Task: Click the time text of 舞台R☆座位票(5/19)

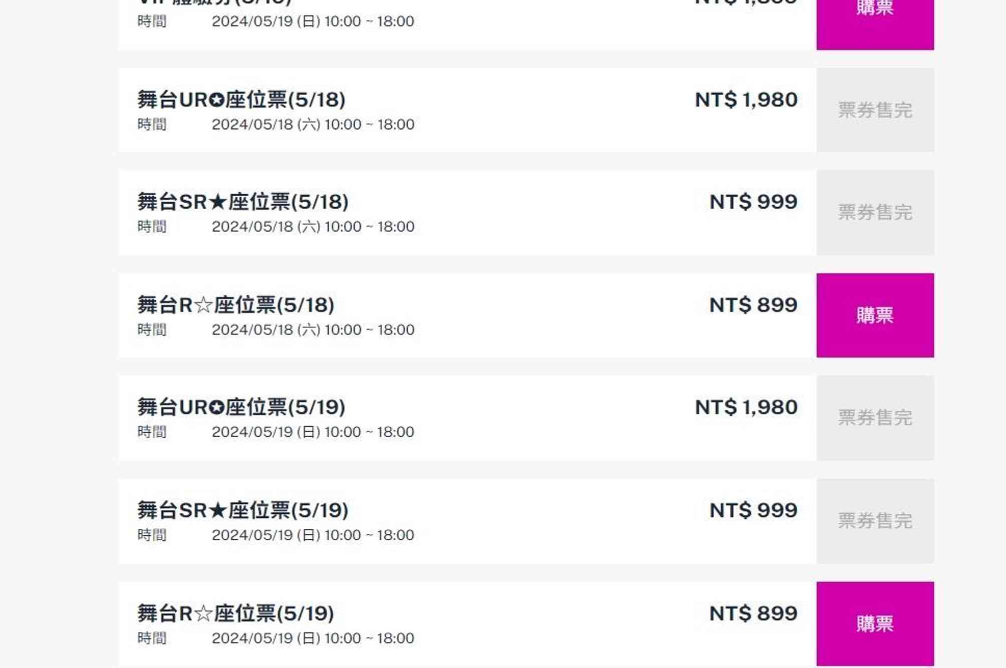Action: click(x=313, y=638)
